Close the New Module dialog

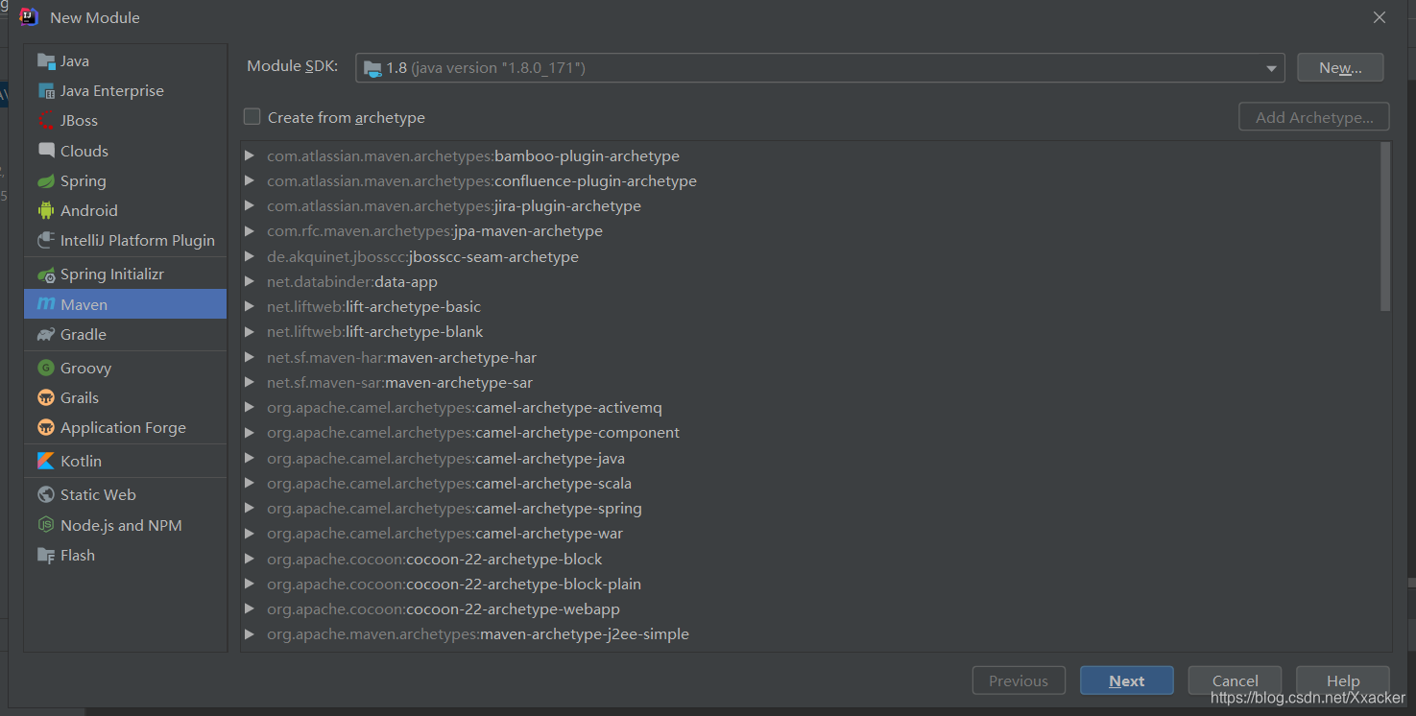pos(1380,17)
